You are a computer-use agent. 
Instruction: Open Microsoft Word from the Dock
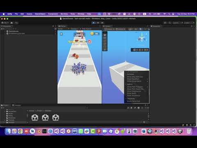click(144, 131)
